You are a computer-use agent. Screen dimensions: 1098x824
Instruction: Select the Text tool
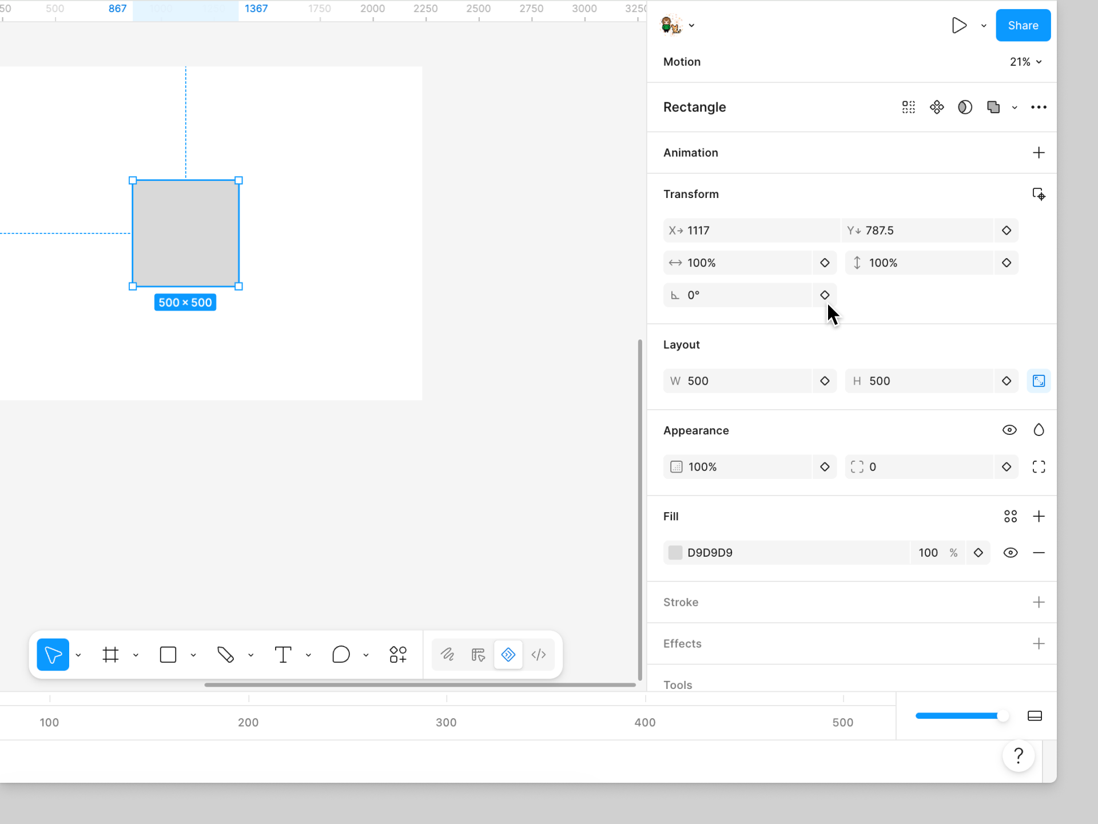coord(283,655)
